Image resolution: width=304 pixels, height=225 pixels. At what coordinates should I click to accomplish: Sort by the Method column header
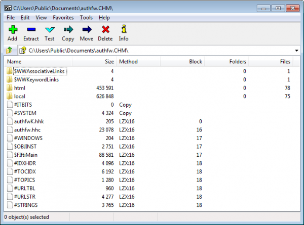138,62
